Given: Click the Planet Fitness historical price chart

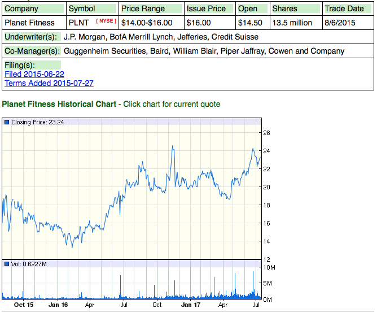Looking at the screenshot, I should [131, 189].
